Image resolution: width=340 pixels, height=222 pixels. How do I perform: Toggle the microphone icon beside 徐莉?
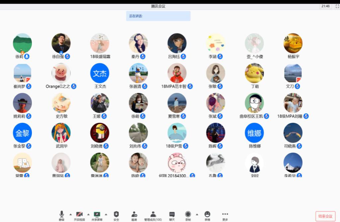point(27,56)
